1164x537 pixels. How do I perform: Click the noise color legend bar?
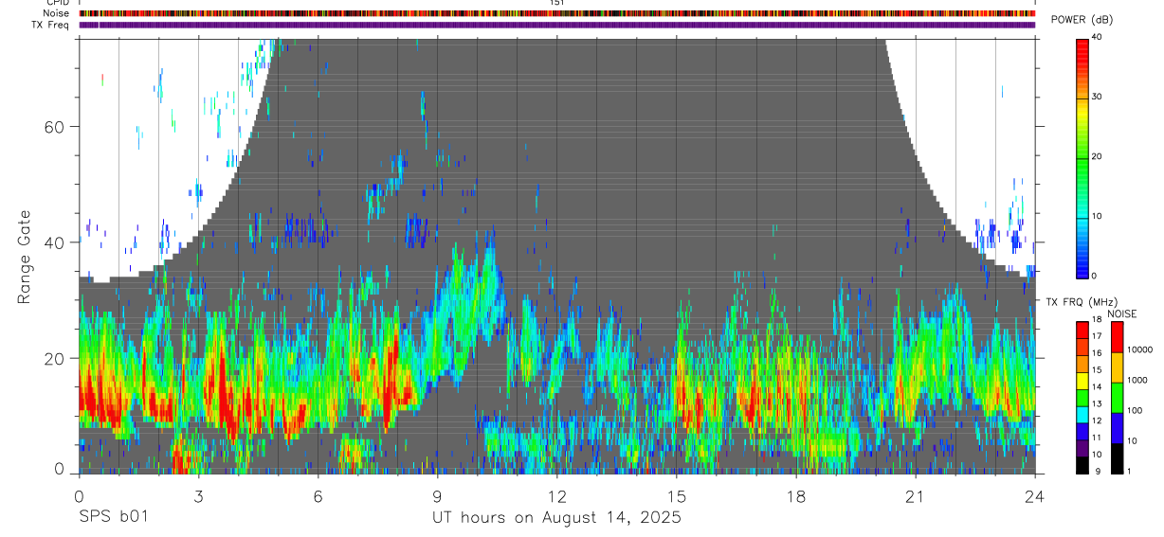[1116, 398]
